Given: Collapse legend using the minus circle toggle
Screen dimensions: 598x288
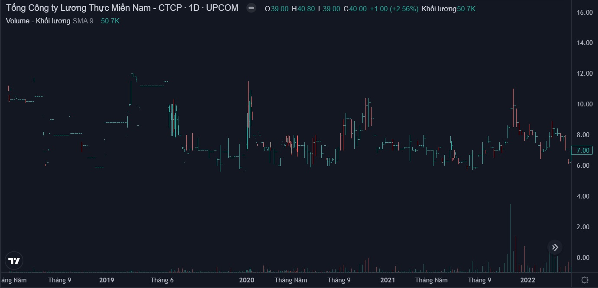Looking at the screenshot, I should [251, 8].
